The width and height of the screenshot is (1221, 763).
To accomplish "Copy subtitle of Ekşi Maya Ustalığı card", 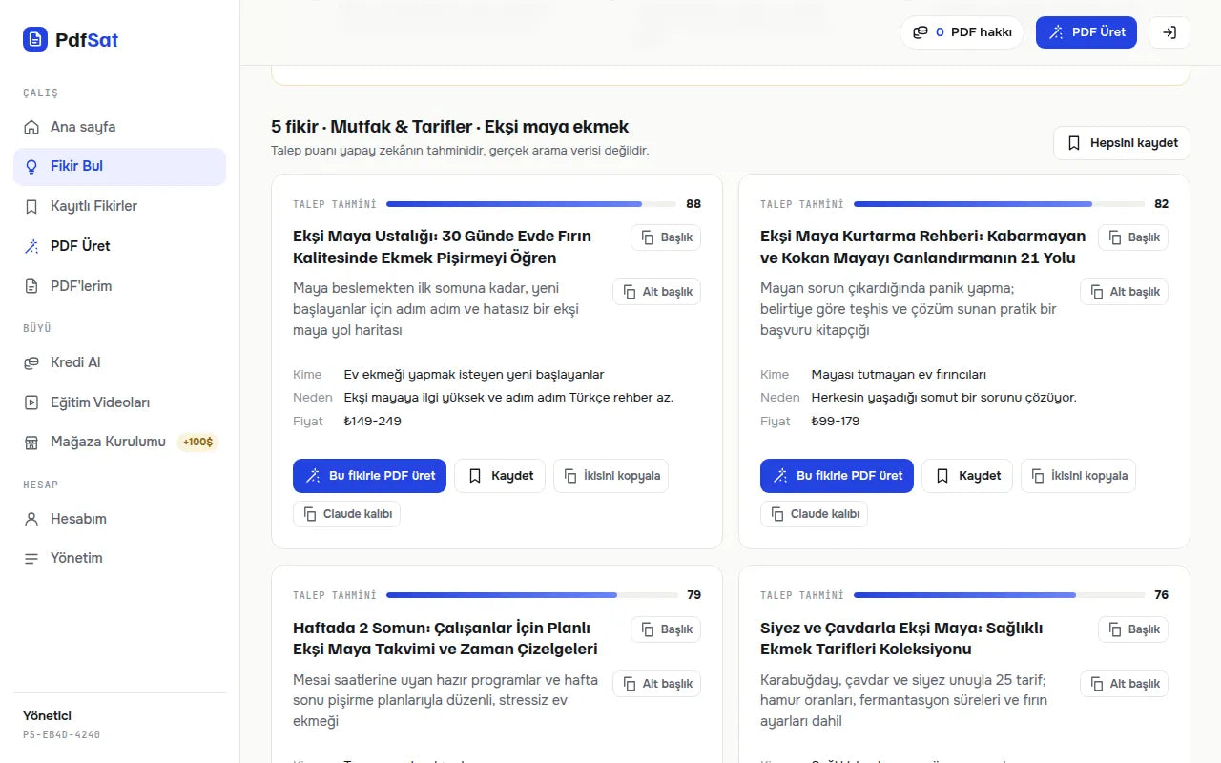I will pos(656,292).
